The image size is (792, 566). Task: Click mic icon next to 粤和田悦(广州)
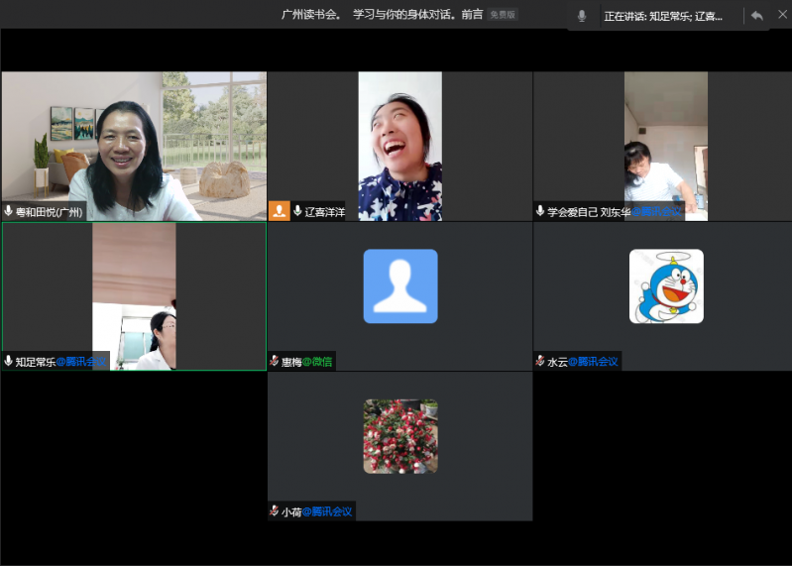click(x=9, y=211)
